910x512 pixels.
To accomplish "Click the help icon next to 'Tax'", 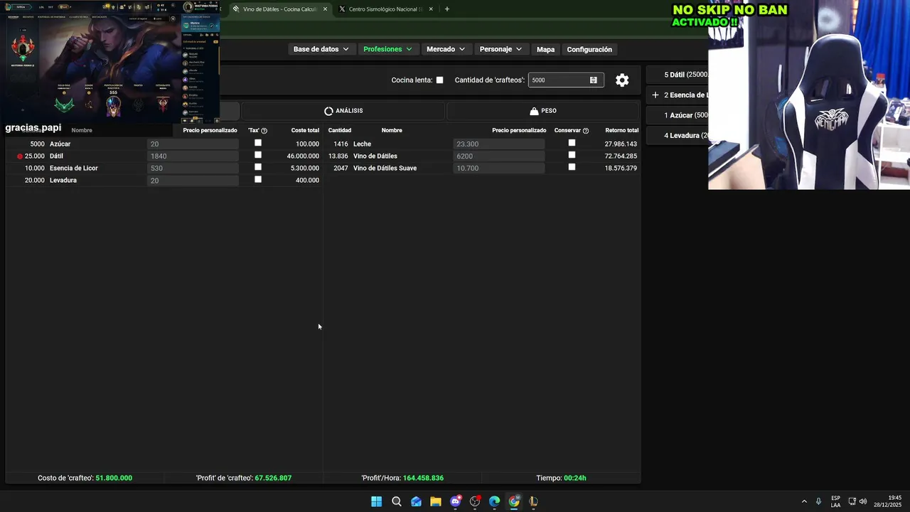I will point(264,131).
